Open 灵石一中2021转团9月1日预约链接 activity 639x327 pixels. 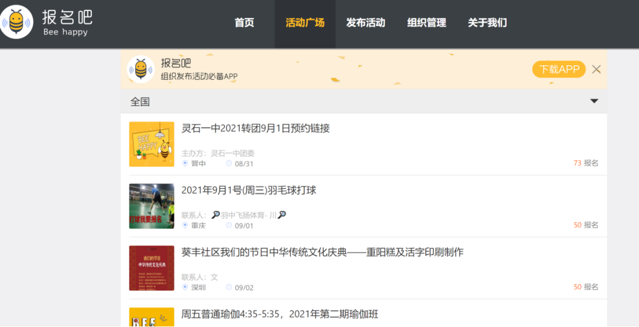pyautogui.click(x=255, y=128)
